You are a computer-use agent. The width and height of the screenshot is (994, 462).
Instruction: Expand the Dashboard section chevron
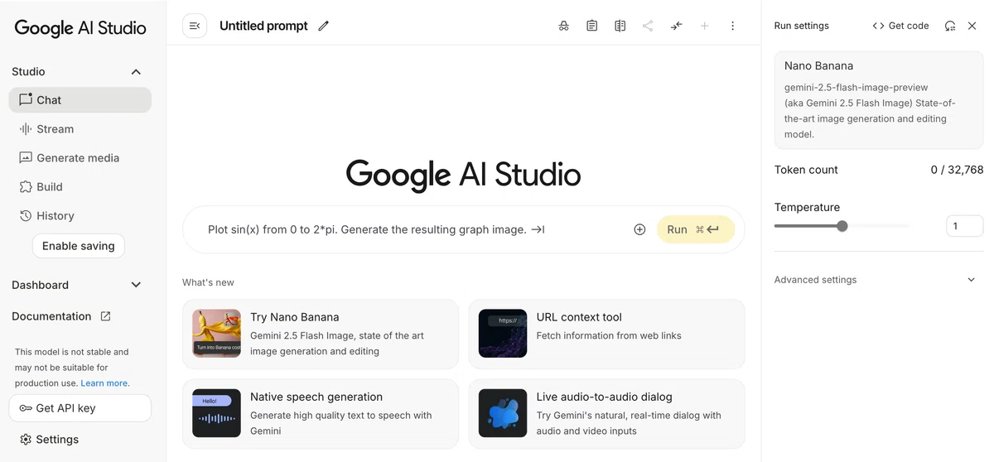(x=137, y=285)
